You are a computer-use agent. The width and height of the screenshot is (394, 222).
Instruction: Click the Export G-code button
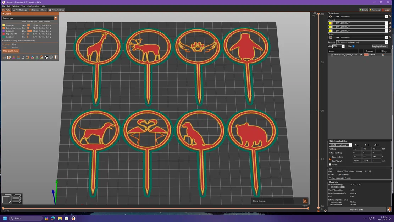coord(356,210)
